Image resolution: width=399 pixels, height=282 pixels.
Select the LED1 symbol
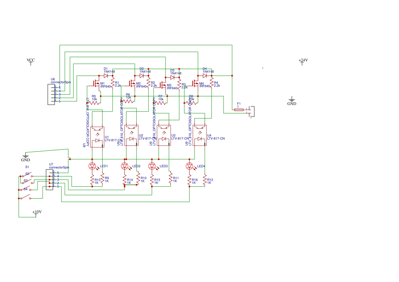click(x=92, y=166)
